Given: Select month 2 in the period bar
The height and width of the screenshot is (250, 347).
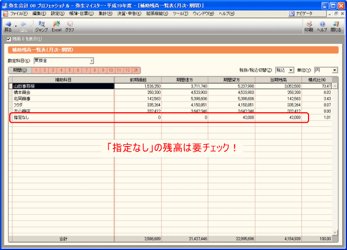Looking at the screenshot, I should [44, 70].
